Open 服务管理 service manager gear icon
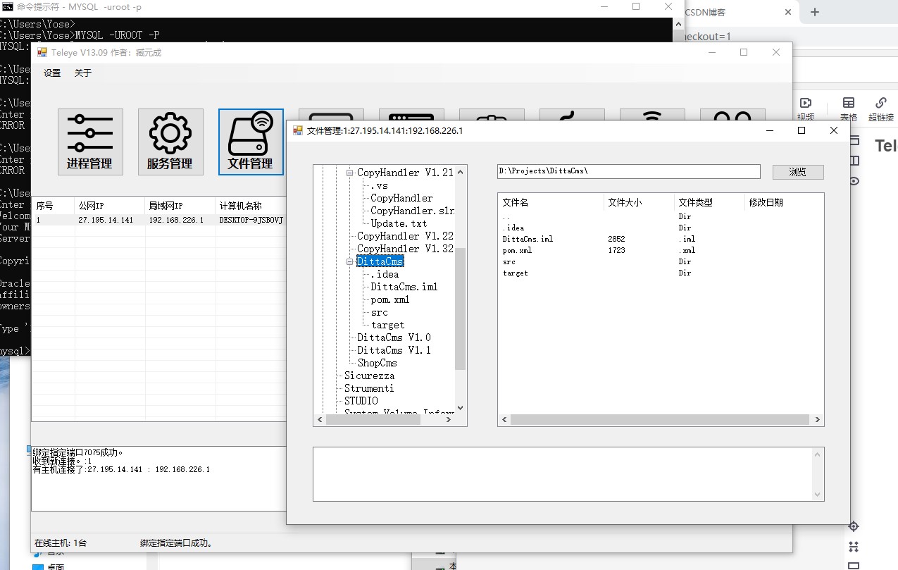The width and height of the screenshot is (898, 570). [x=170, y=142]
